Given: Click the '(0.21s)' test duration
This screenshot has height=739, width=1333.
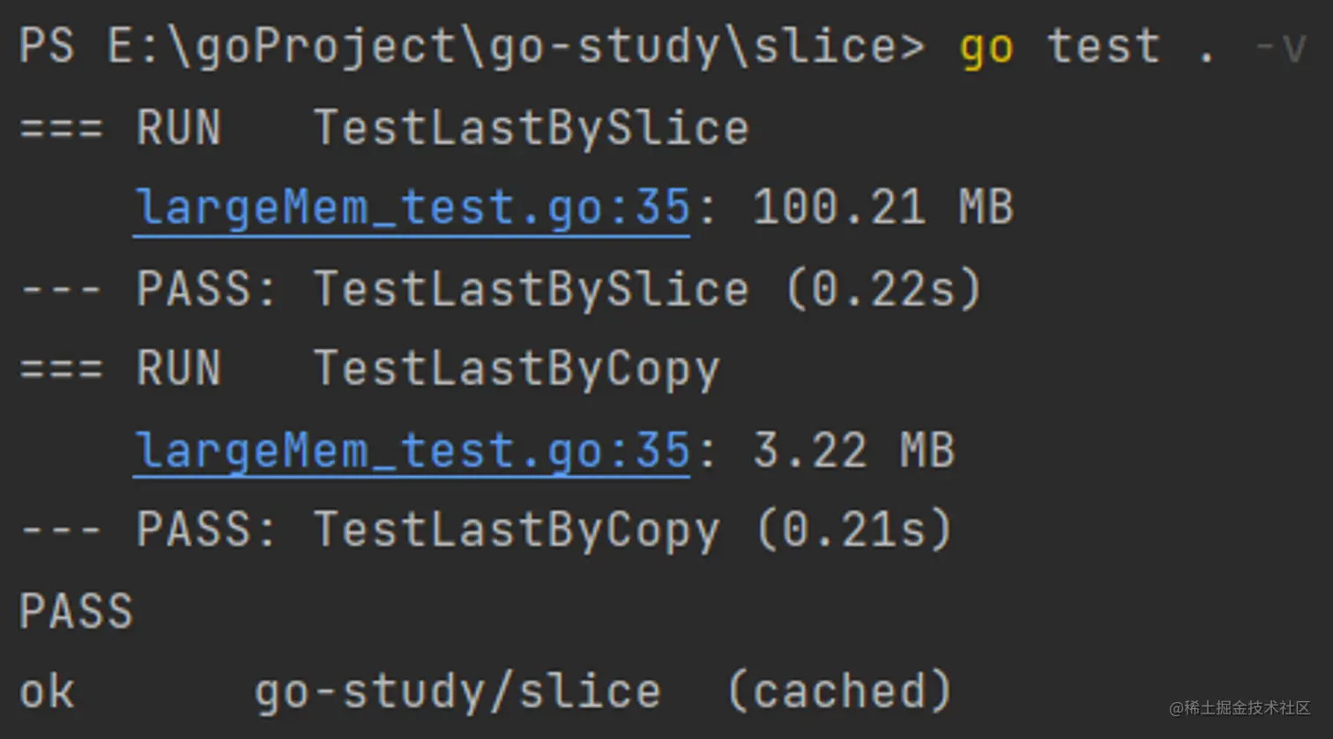Looking at the screenshot, I should [853, 531].
